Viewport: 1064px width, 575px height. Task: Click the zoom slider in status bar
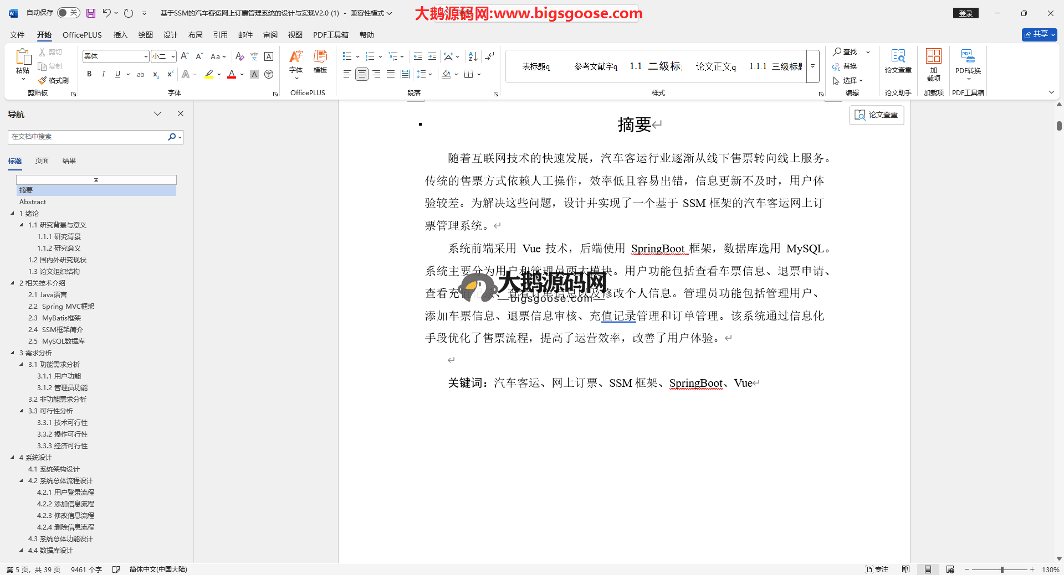pos(1001,569)
